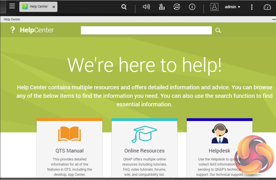Open the QTS Manual book icon

click(x=70, y=134)
